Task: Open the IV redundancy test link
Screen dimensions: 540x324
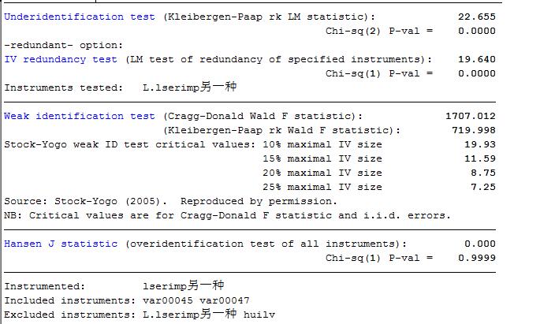Action: click(x=61, y=59)
